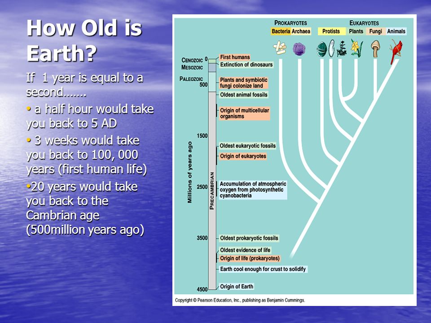This screenshot has height=323, width=431.
Task: Click the '3 weeks would take' bullet point
Action: pyautogui.click(x=87, y=155)
